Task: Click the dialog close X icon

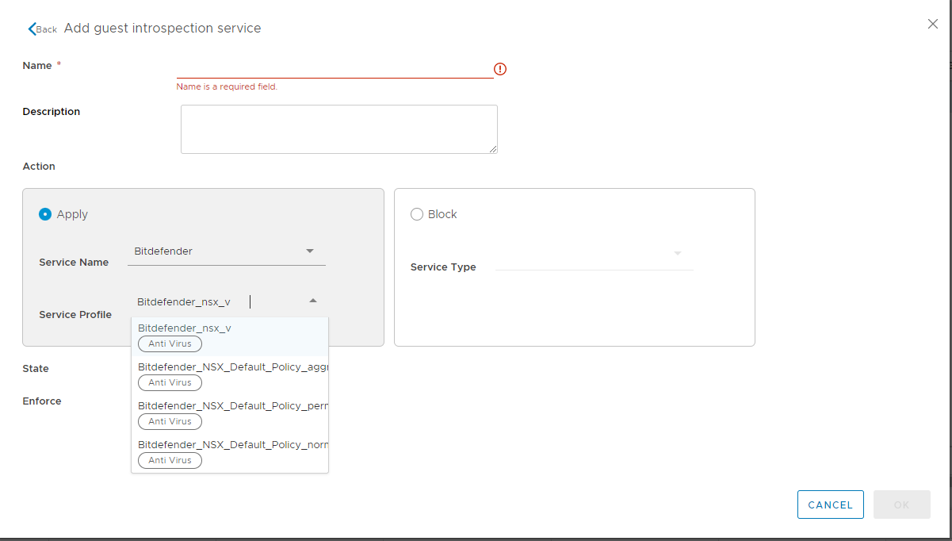Action: click(x=932, y=24)
